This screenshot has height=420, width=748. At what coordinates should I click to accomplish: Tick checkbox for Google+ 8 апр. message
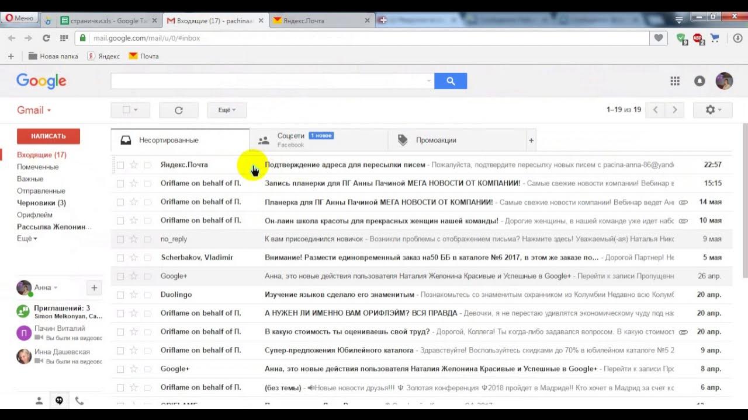[120, 369]
